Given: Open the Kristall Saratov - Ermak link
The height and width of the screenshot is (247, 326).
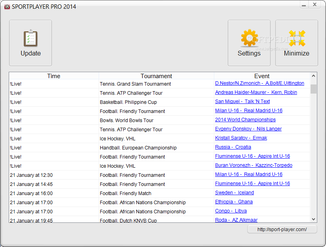Looking at the screenshot, I should [x=241, y=138].
